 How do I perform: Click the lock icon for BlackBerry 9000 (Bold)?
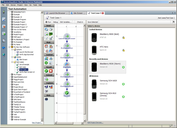point(124,37)
